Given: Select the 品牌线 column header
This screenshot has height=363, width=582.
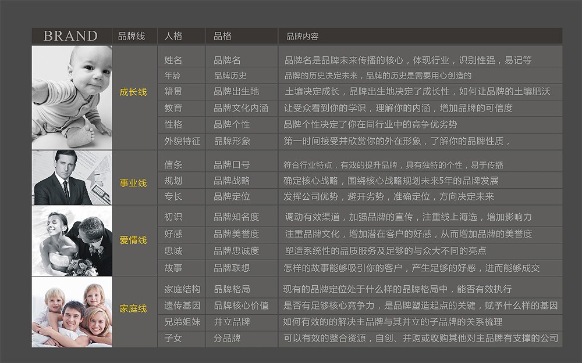Looking at the screenshot, I should (x=132, y=36).
